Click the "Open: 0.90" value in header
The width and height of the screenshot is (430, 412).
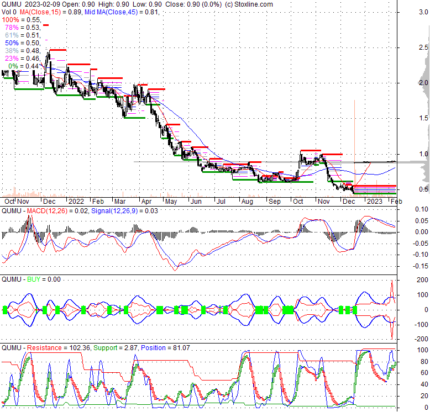tap(78, 4)
